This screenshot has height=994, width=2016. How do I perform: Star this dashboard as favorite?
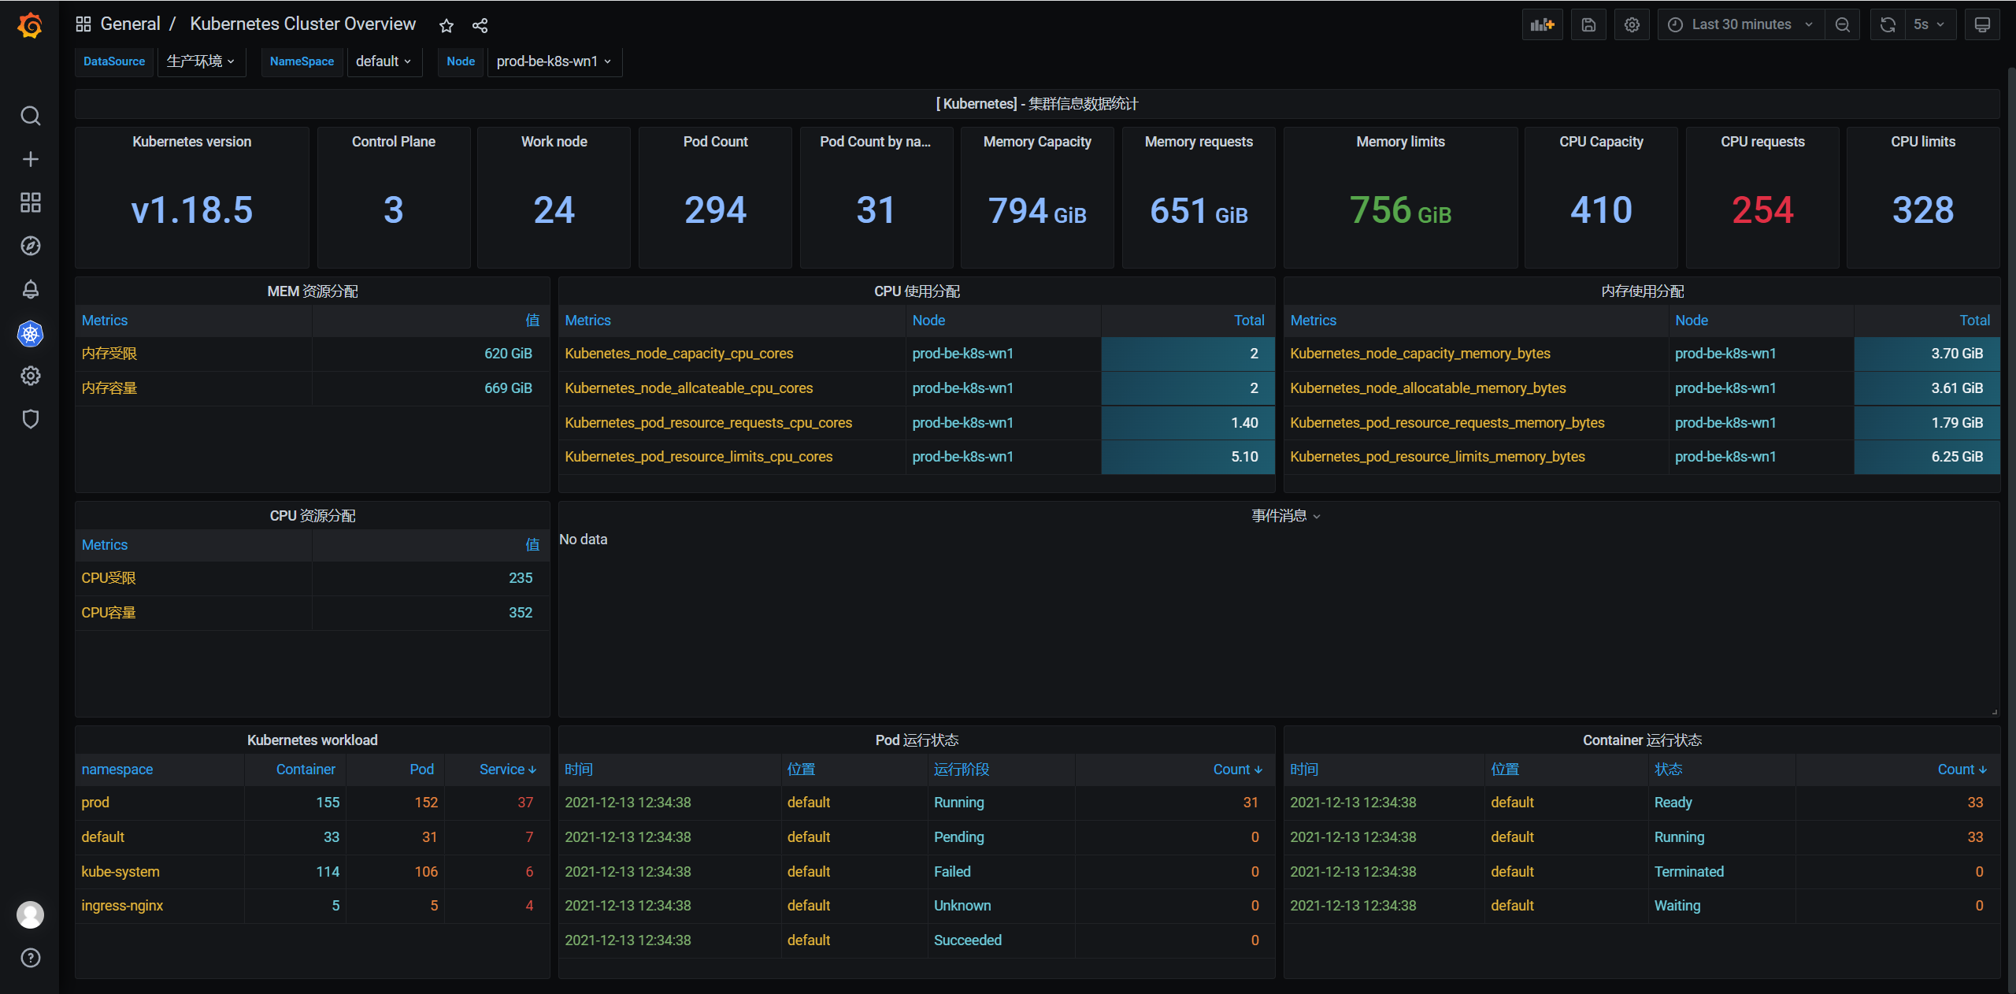tap(447, 25)
